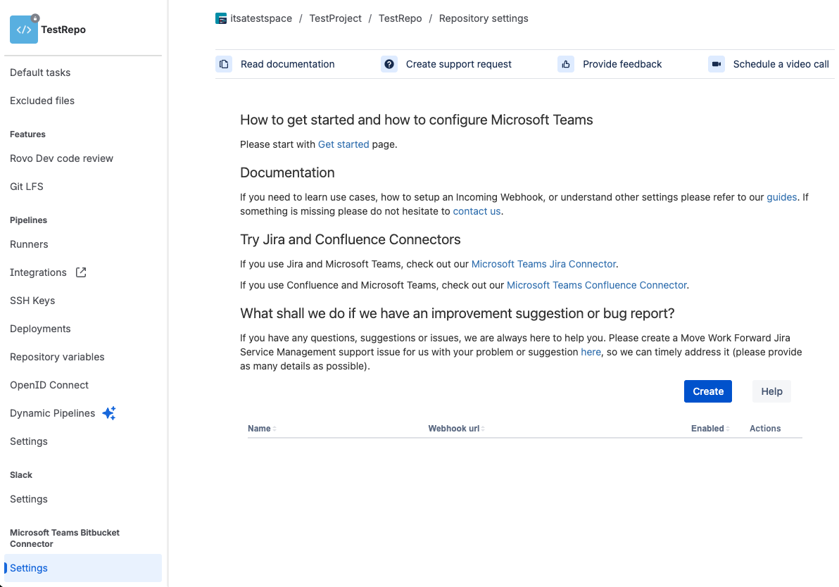Screen dimensions: 839x587
Task: Click the Read documentation copy icon
Action: tap(224, 64)
